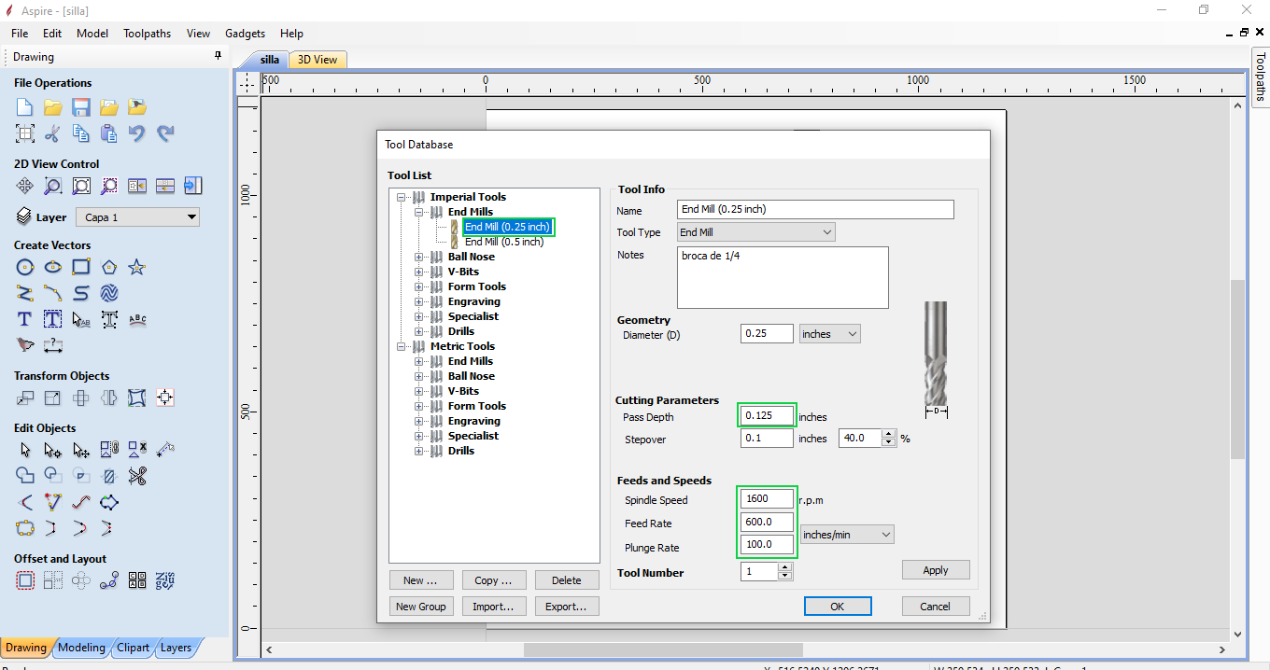Image resolution: width=1270 pixels, height=670 pixels.
Task: Expand Drills under Metric Tools
Action: (x=420, y=451)
